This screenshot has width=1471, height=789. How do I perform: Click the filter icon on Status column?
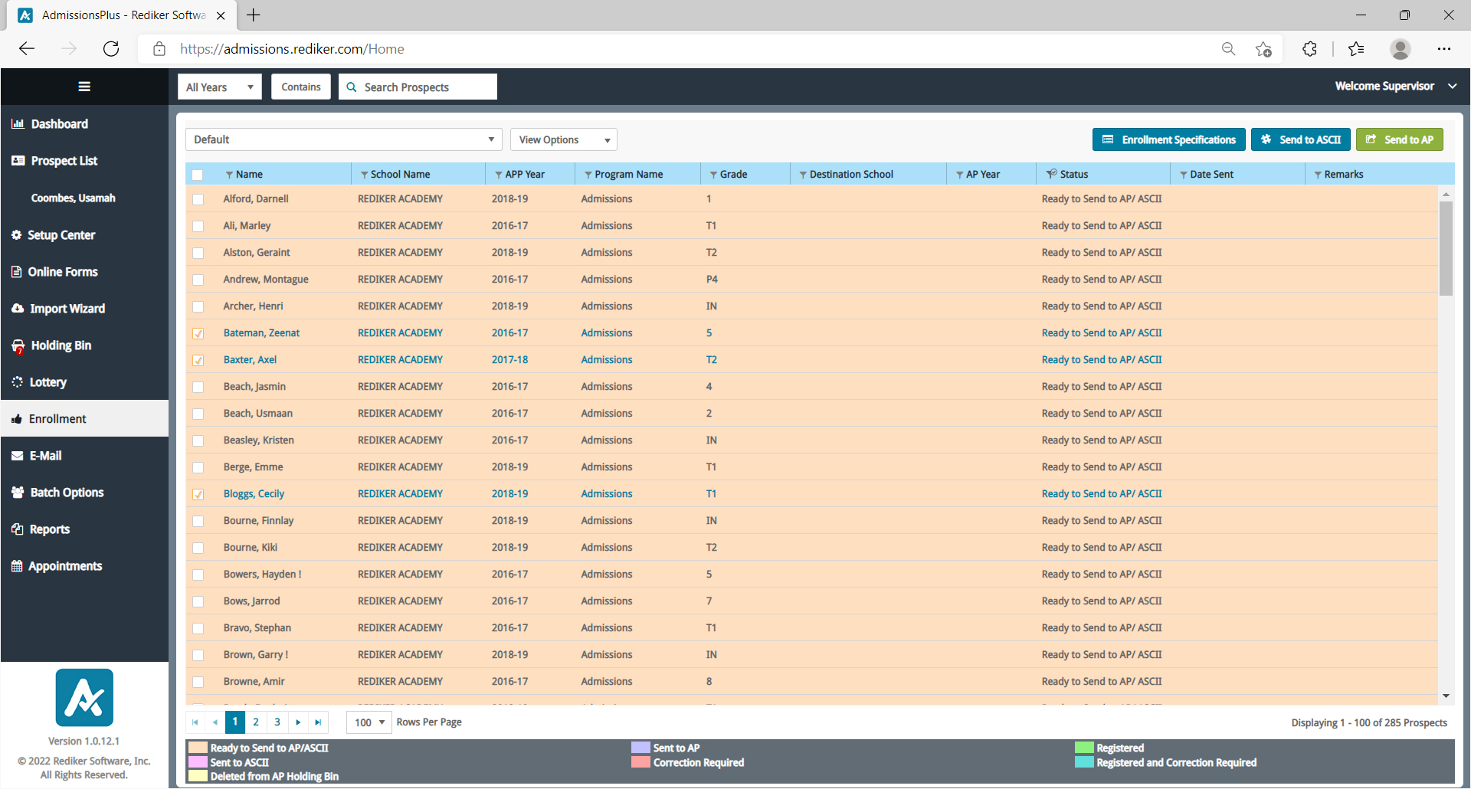click(1051, 174)
